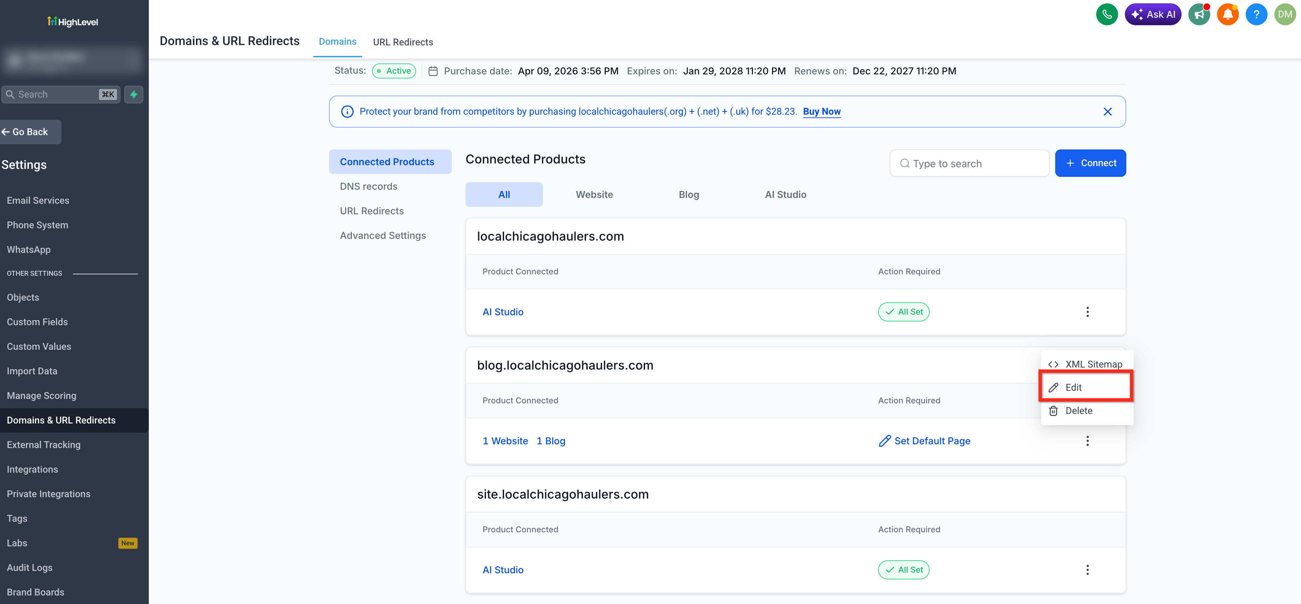The height and width of the screenshot is (604, 1301).
Task: Open Private Integrations settings
Action: (x=48, y=494)
